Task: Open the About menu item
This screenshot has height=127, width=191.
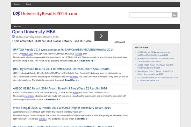Action: click(29, 4)
